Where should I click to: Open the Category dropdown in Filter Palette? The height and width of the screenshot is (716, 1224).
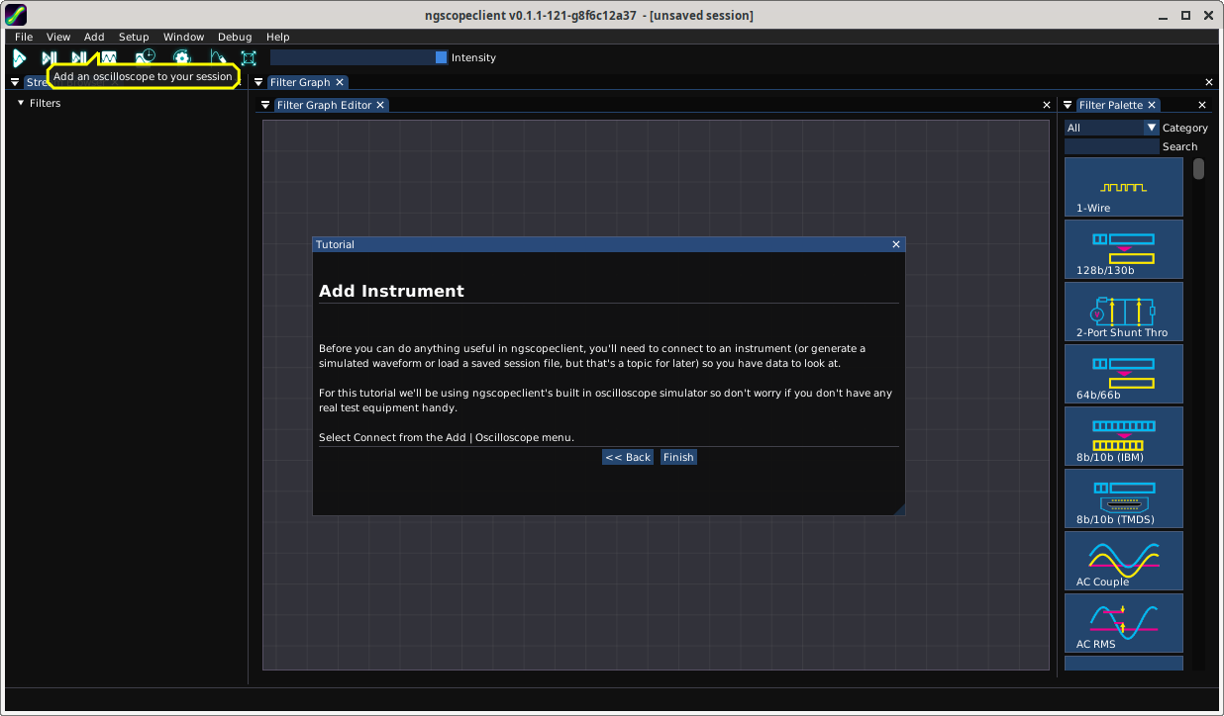click(x=1151, y=128)
